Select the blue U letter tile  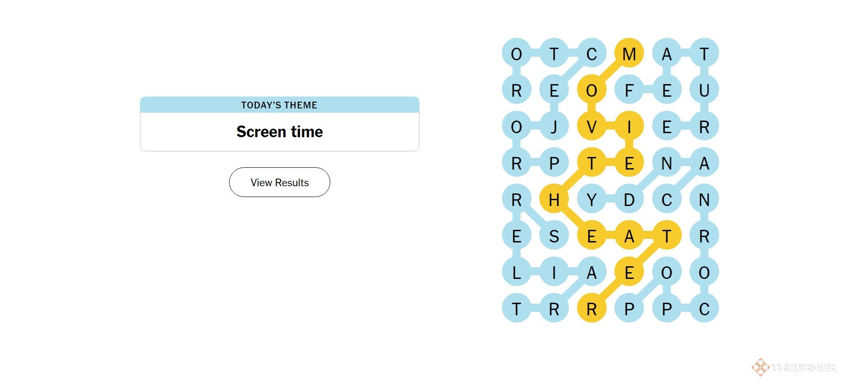pos(704,90)
